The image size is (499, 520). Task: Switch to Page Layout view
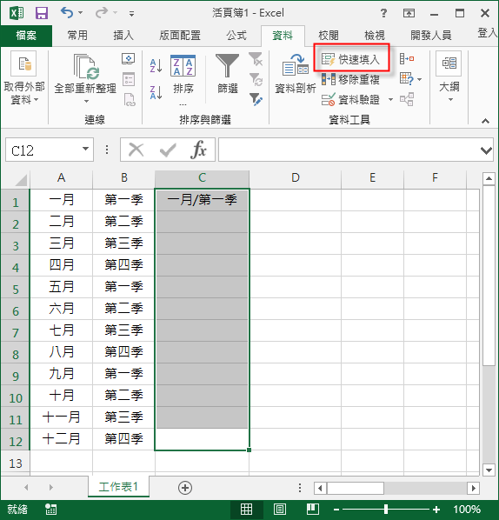click(x=280, y=509)
